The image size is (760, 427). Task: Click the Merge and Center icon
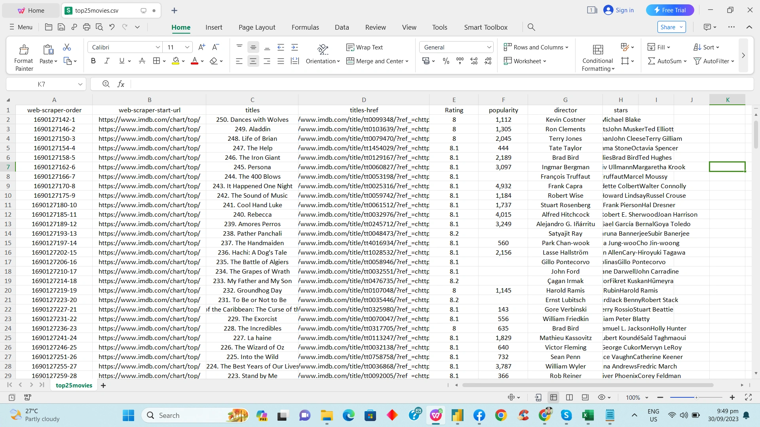tap(351, 61)
